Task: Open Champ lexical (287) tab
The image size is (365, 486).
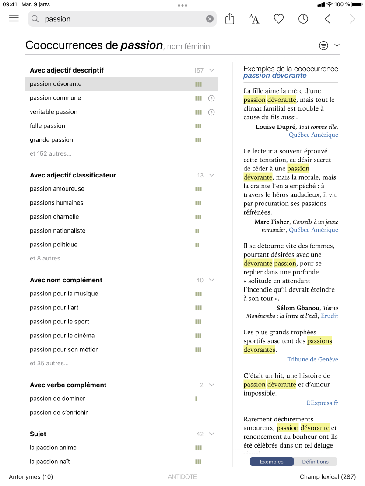Action: pos(328,477)
